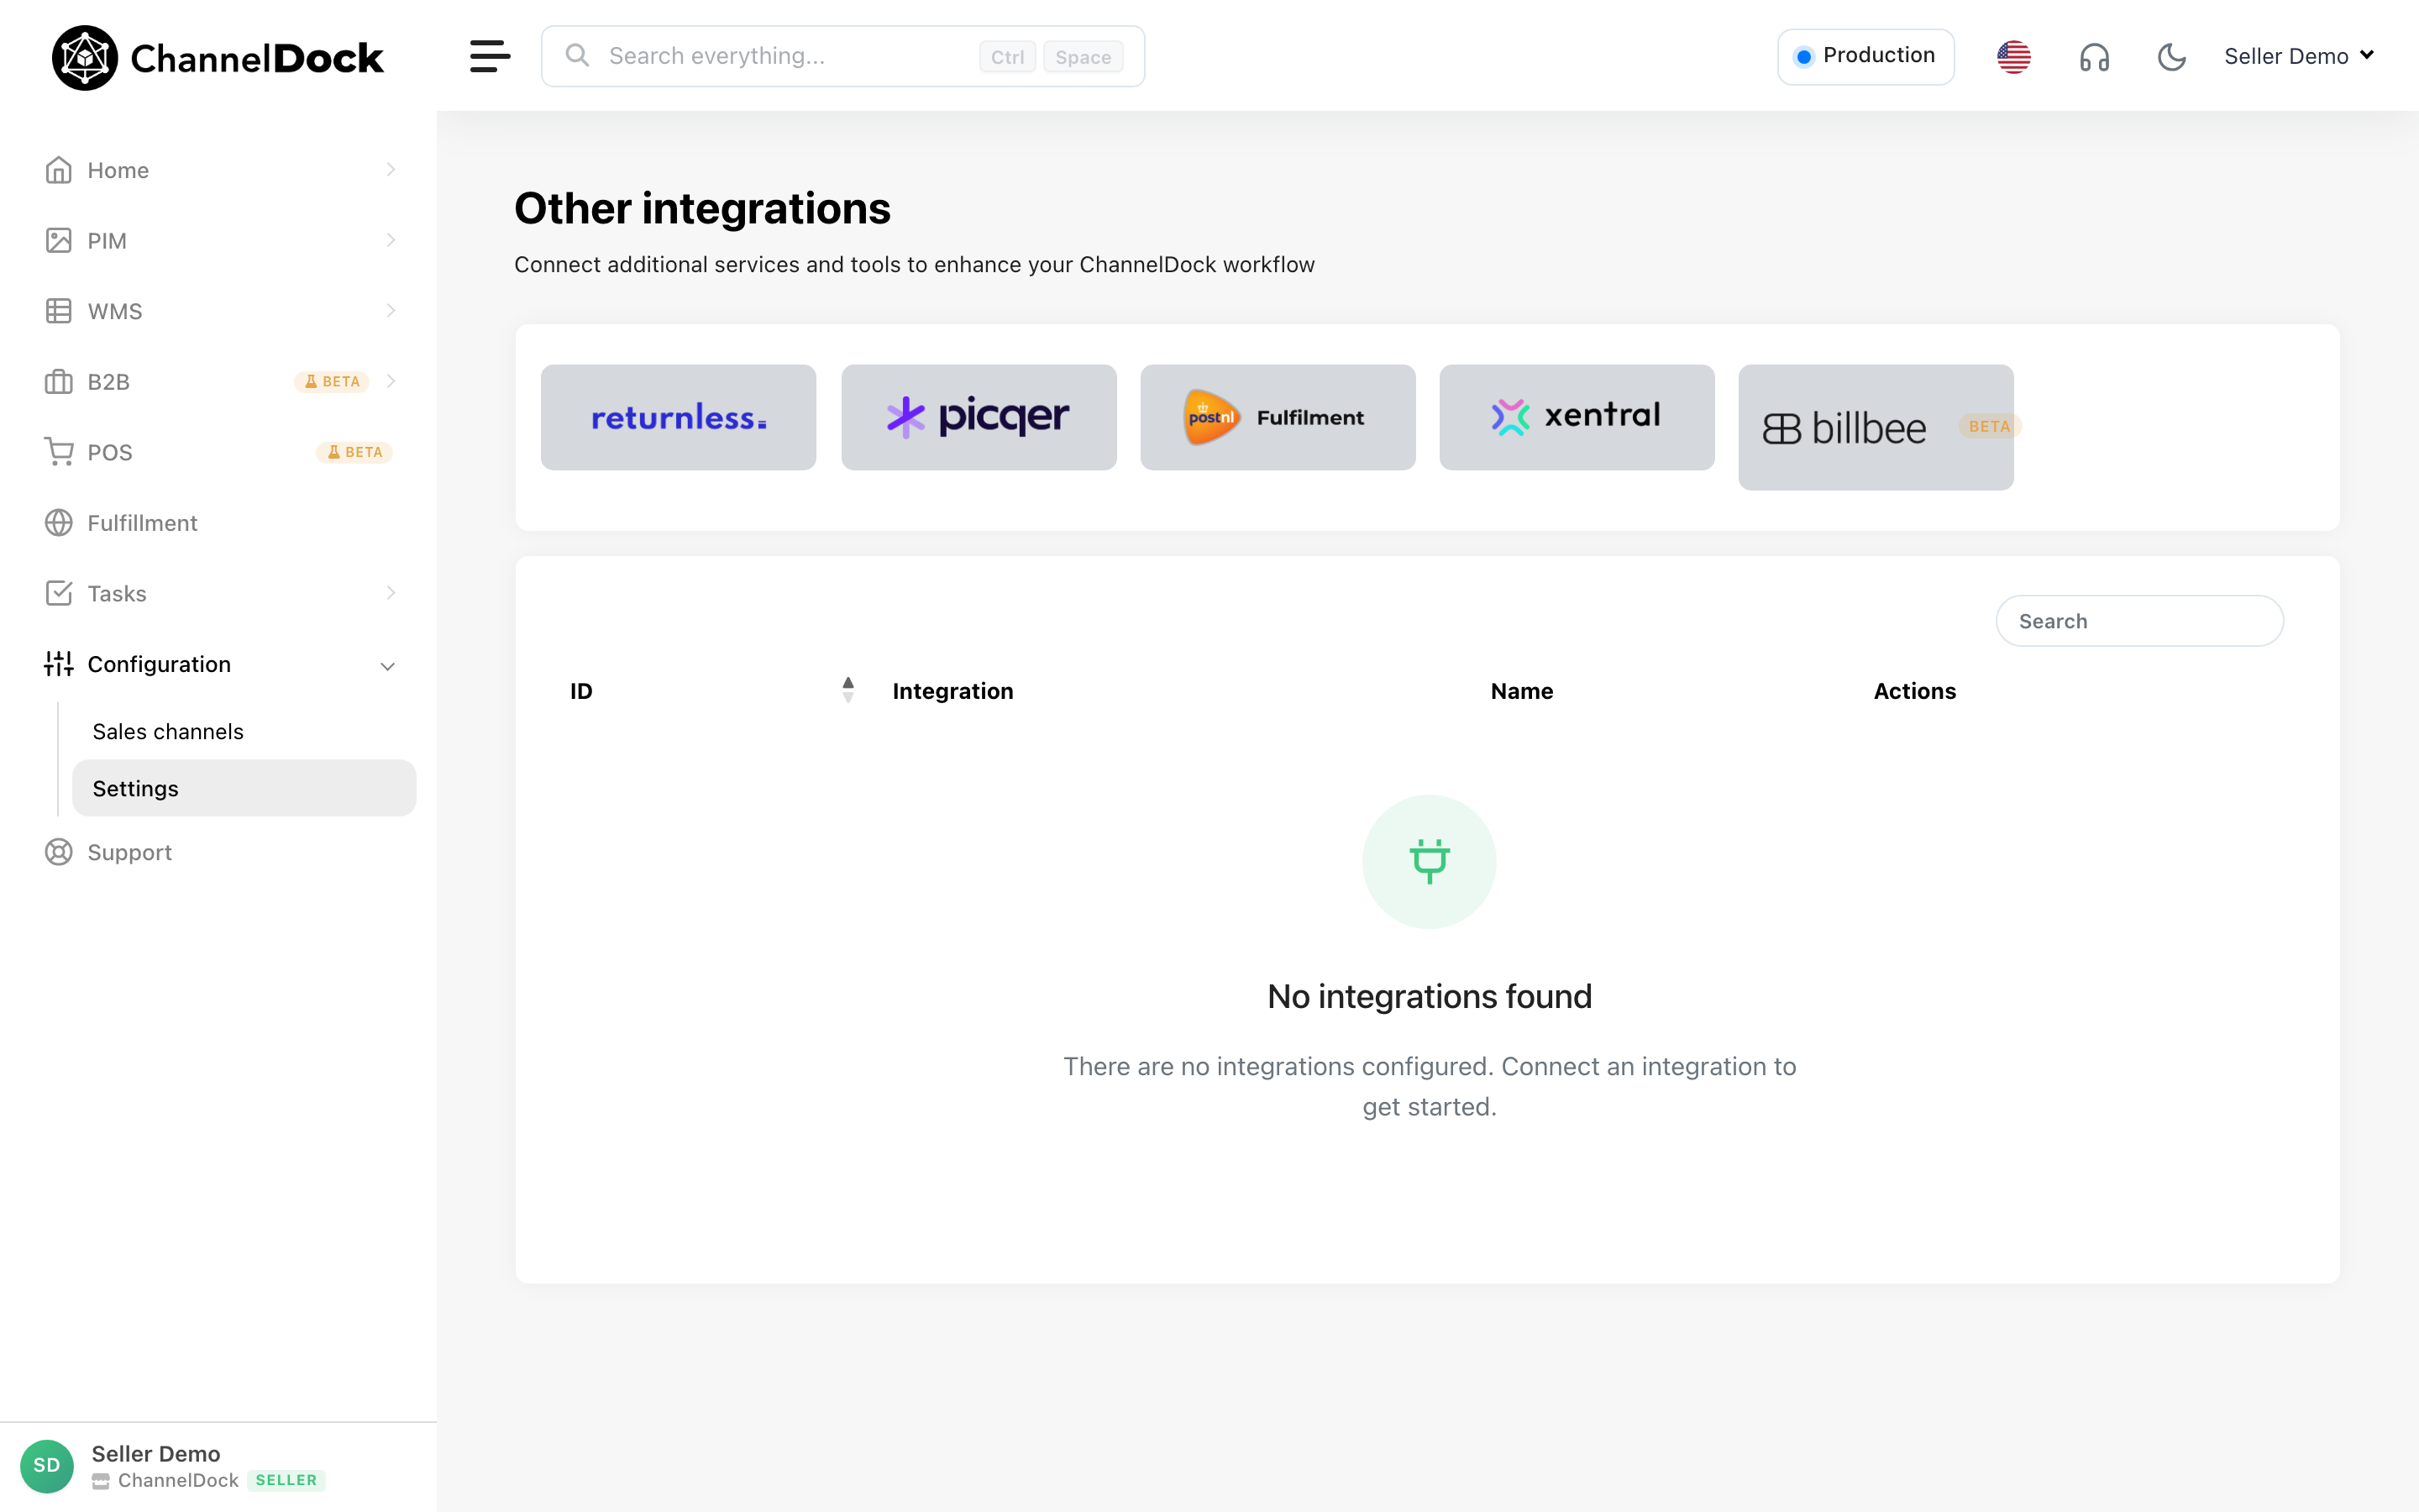Image resolution: width=2419 pixels, height=1512 pixels.
Task: Connect the Returnless integration
Action: point(678,417)
